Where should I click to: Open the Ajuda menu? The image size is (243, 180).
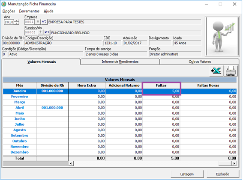coord(48,11)
